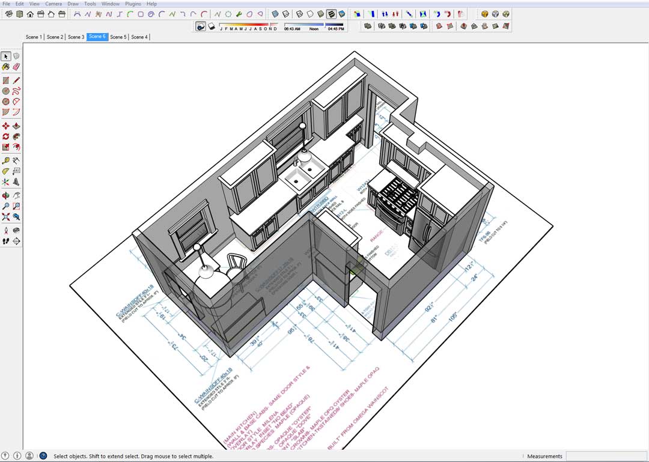The height and width of the screenshot is (462, 649).
Task: Choose the Rotate tool
Action: tap(6, 136)
